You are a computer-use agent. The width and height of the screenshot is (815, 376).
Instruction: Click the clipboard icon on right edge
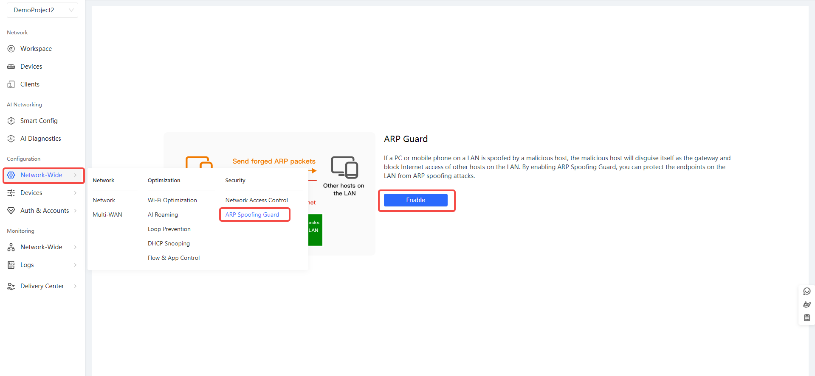pyautogui.click(x=807, y=318)
